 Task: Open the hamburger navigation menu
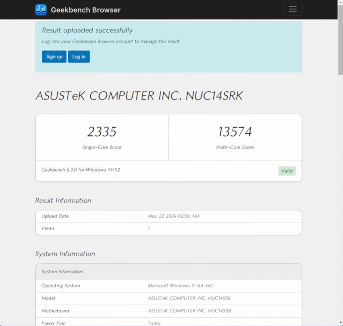coord(292,9)
